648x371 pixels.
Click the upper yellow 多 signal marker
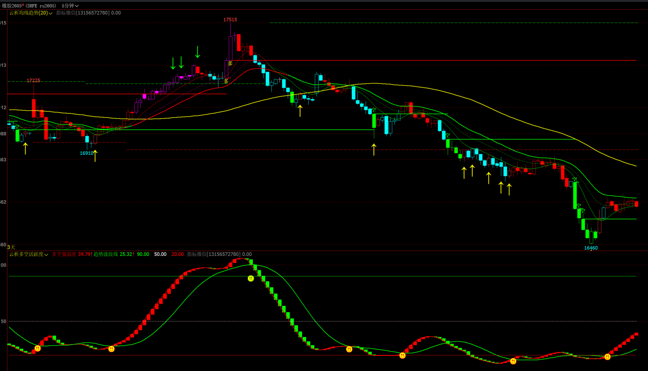(230, 63)
